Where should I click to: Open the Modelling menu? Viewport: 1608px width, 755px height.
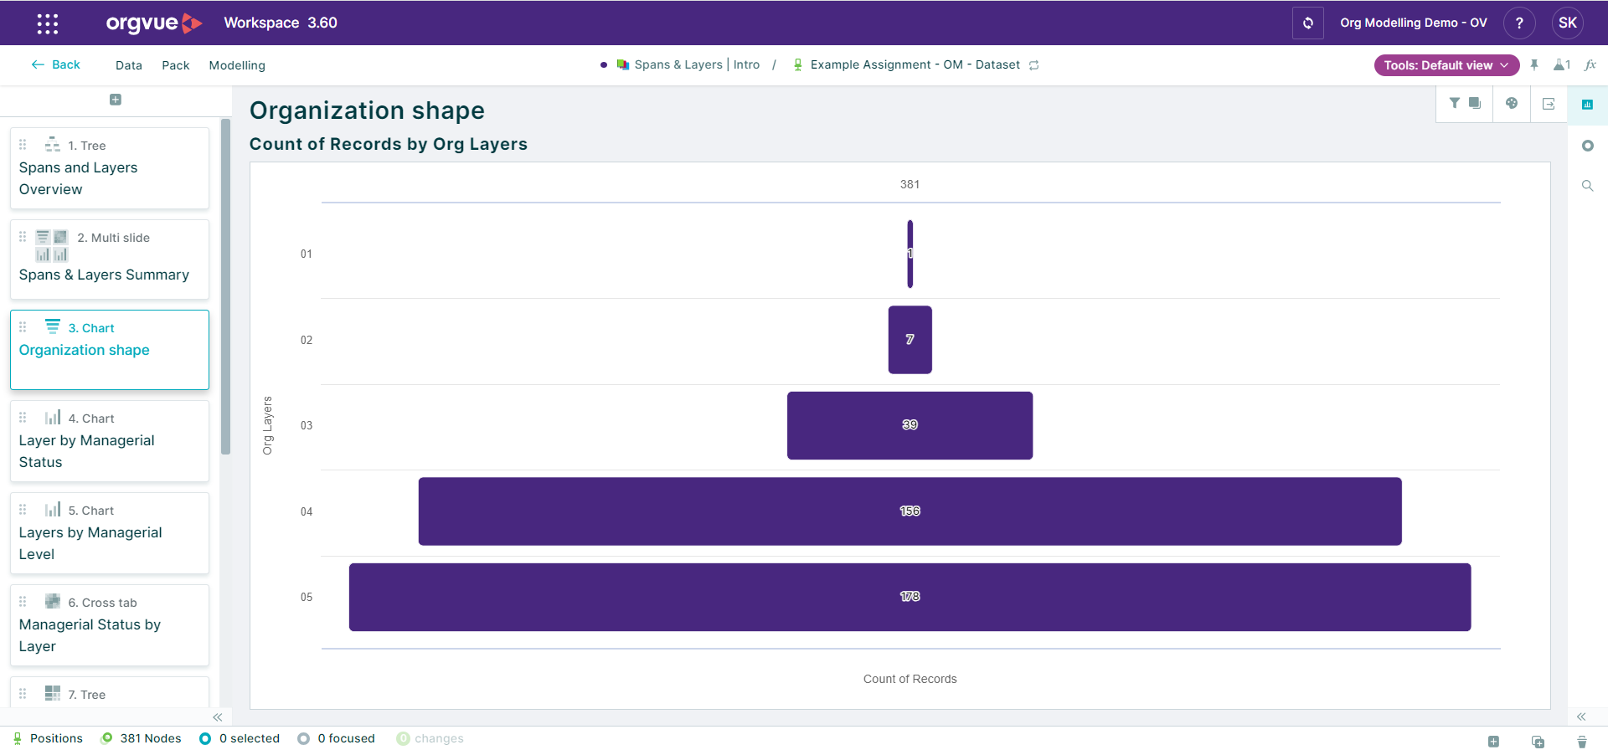[237, 65]
